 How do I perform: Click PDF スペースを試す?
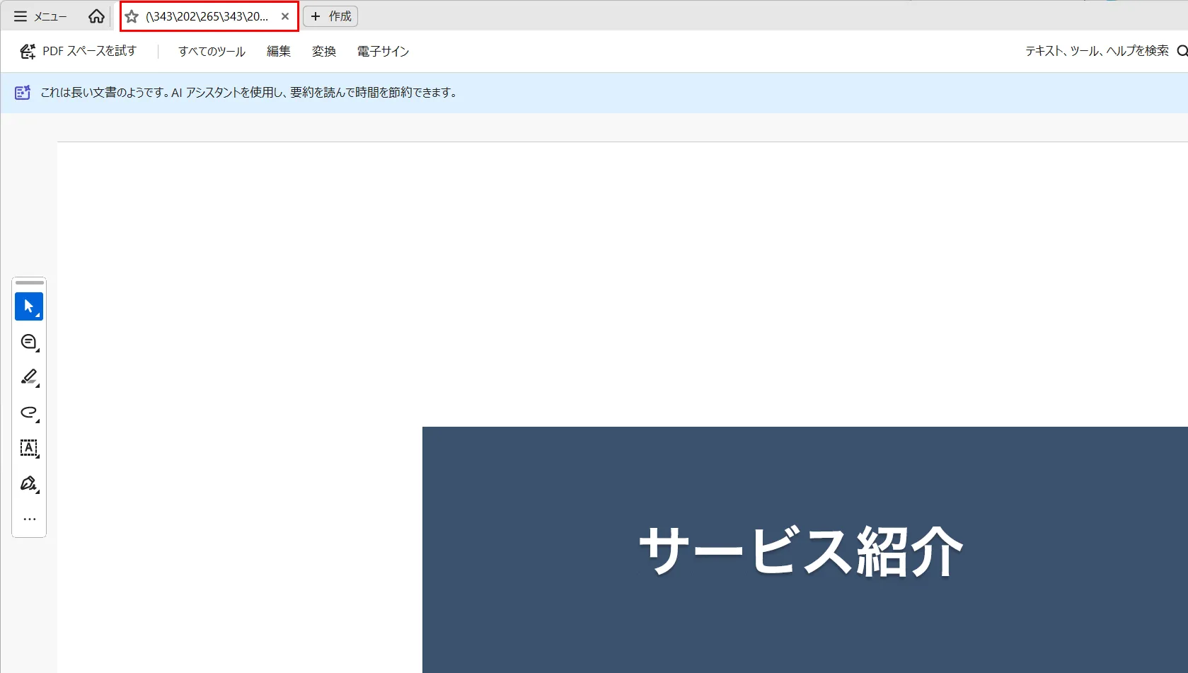(x=78, y=51)
